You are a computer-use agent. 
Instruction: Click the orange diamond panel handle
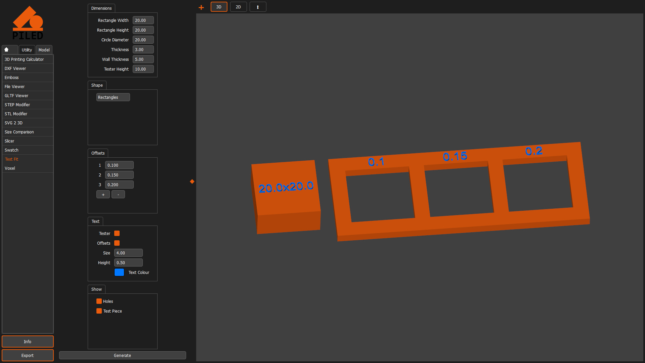192,182
